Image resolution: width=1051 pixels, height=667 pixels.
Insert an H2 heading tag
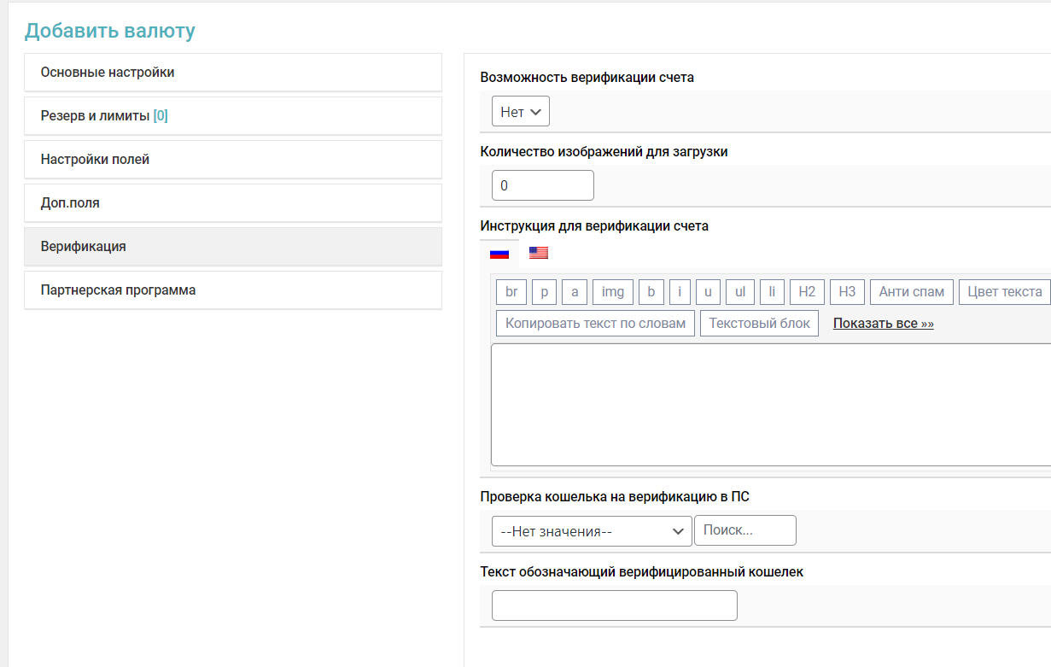807,292
